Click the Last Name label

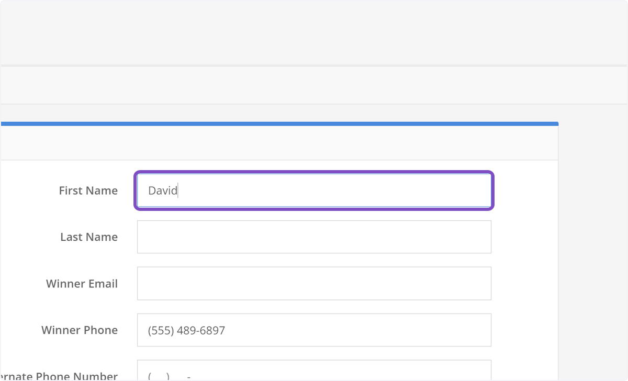click(89, 237)
